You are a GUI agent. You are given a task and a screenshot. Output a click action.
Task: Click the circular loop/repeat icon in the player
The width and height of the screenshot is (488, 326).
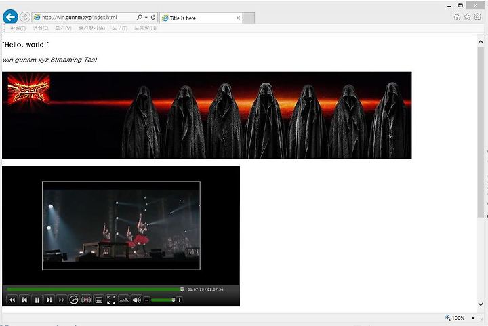click(74, 300)
